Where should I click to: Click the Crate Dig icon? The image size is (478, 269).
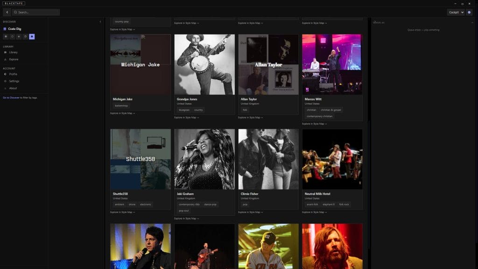coord(5,29)
